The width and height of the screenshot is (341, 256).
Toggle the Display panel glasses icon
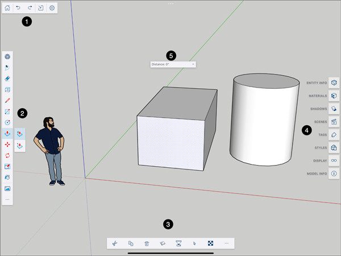click(334, 161)
